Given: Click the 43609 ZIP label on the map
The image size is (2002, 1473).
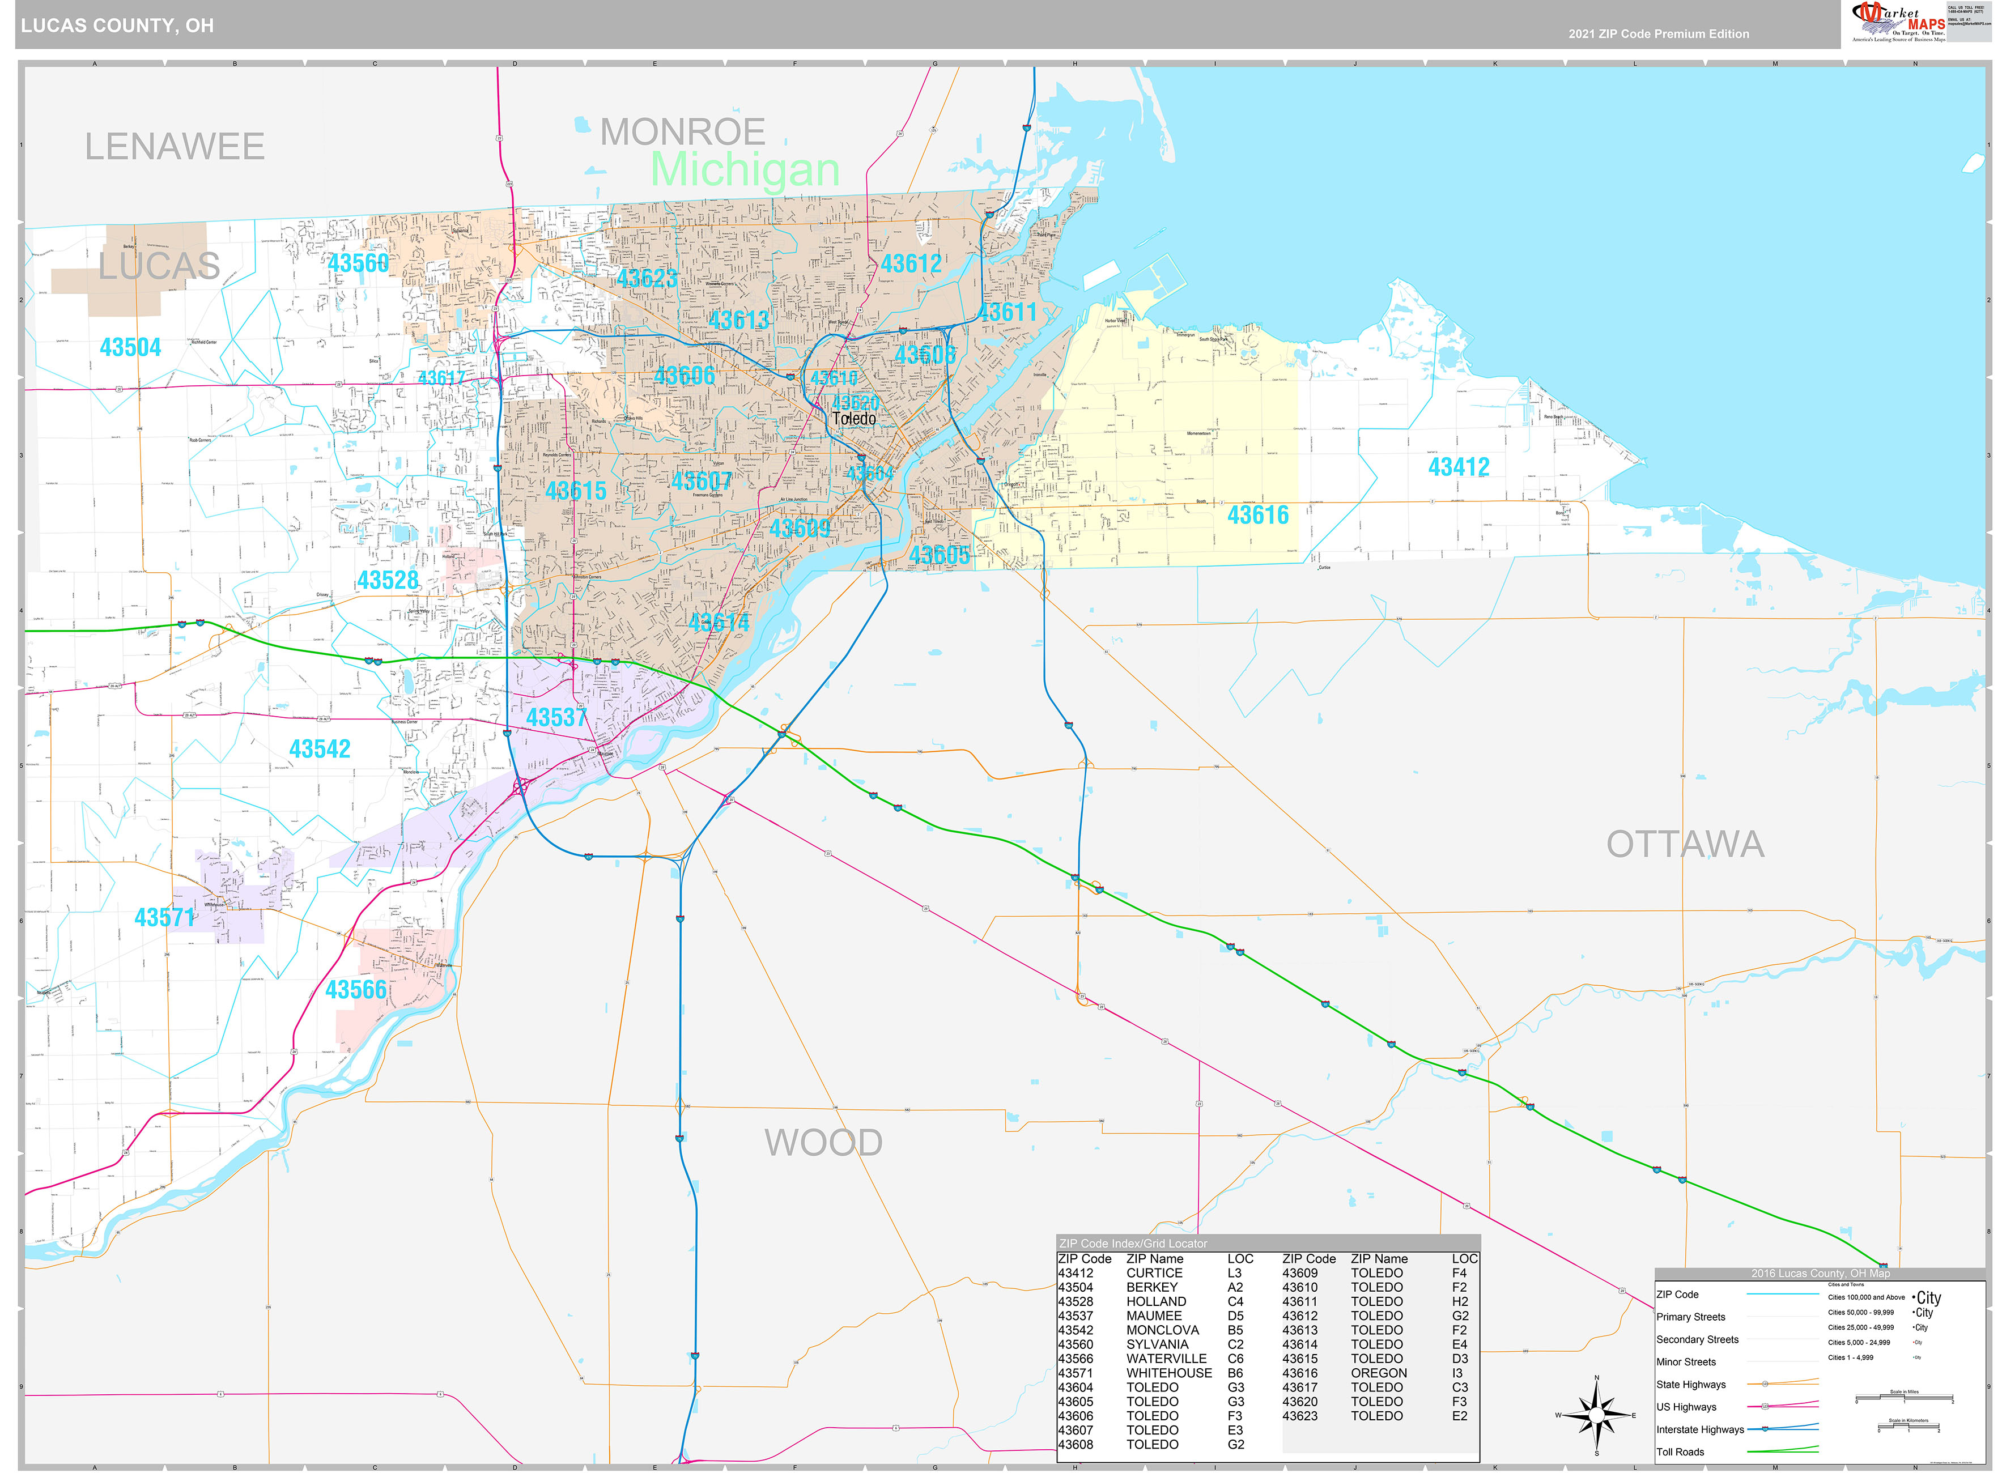Looking at the screenshot, I should [800, 528].
